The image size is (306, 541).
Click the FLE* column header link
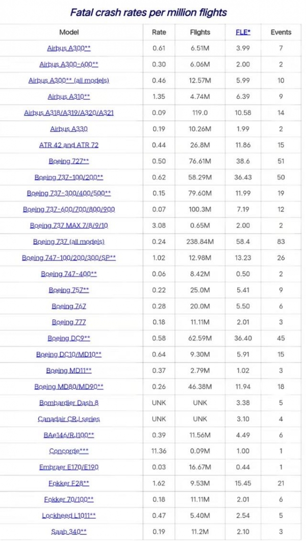click(x=243, y=32)
